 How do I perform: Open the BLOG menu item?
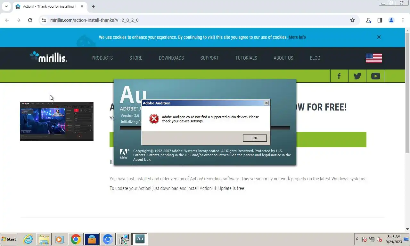(x=315, y=58)
